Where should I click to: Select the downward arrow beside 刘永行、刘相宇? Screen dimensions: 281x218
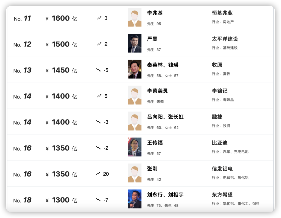99,200
